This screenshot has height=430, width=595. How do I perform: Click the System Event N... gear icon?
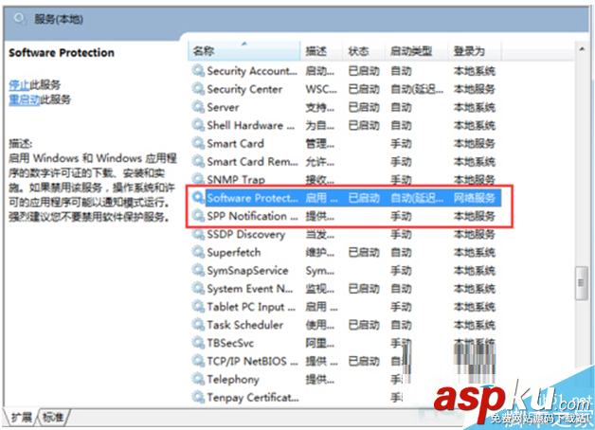[x=198, y=289]
